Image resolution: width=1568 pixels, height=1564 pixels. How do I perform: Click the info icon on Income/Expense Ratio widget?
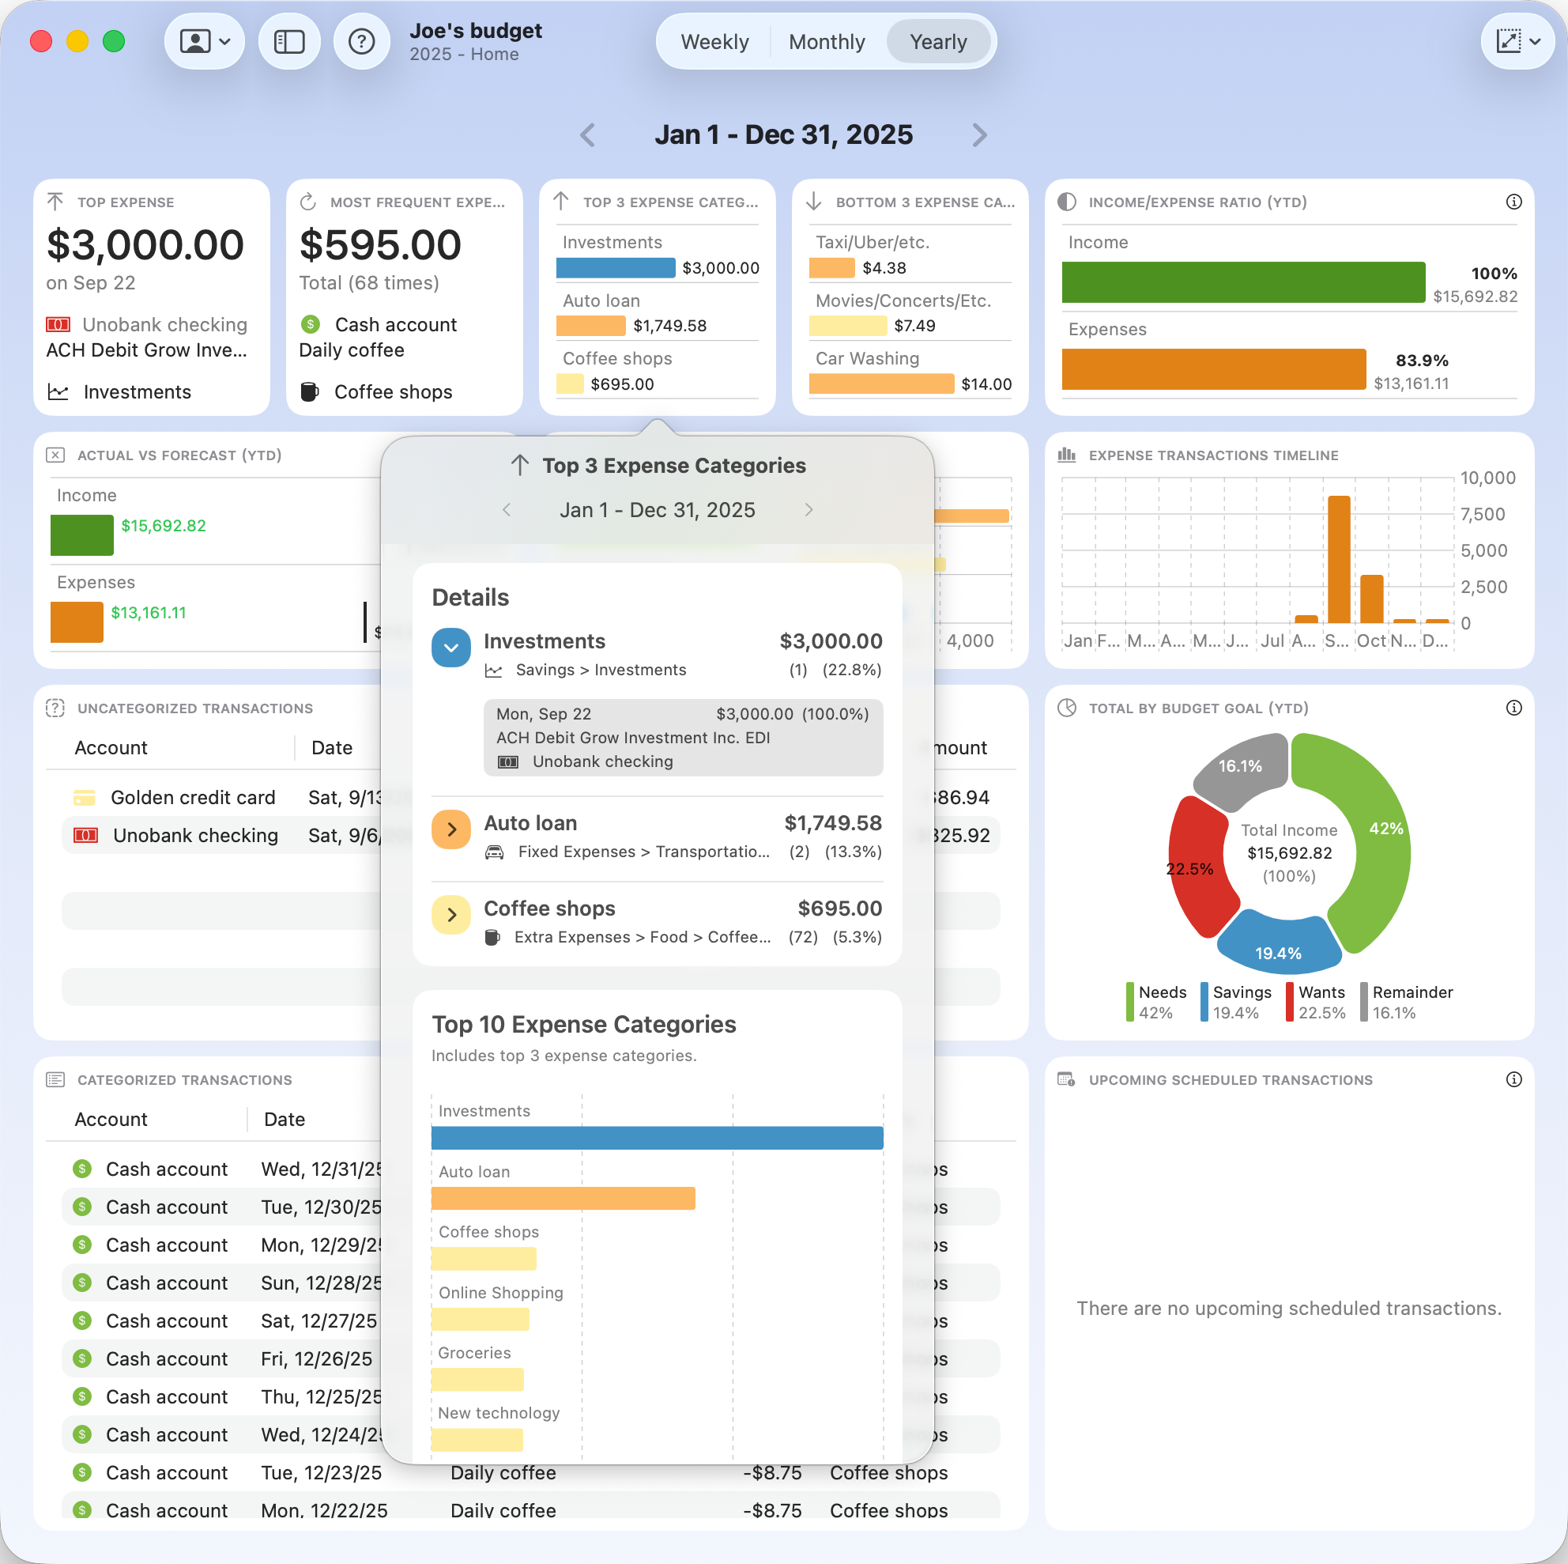(x=1514, y=202)
